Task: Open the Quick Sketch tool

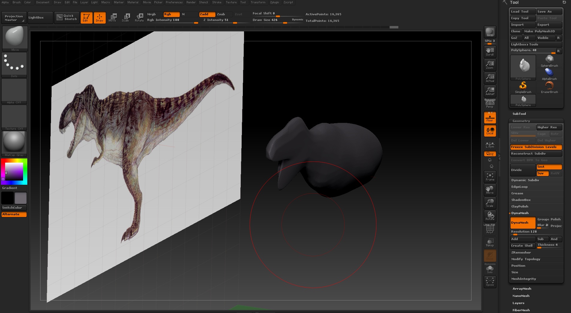Action: coord(67,18)
